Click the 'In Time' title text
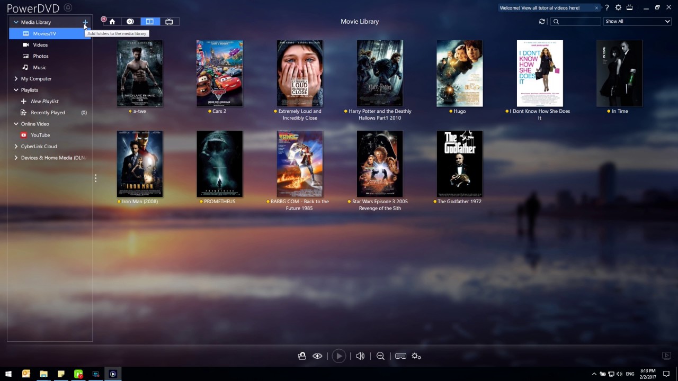This screenshot has height=381, width=678. 620,112
